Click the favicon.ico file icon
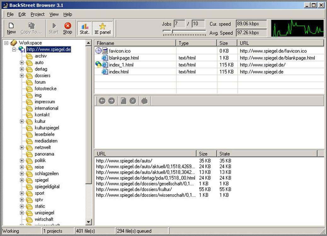327x236 pixels. 105,51
